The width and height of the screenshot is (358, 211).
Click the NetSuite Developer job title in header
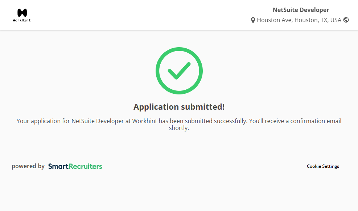point(301,10)
